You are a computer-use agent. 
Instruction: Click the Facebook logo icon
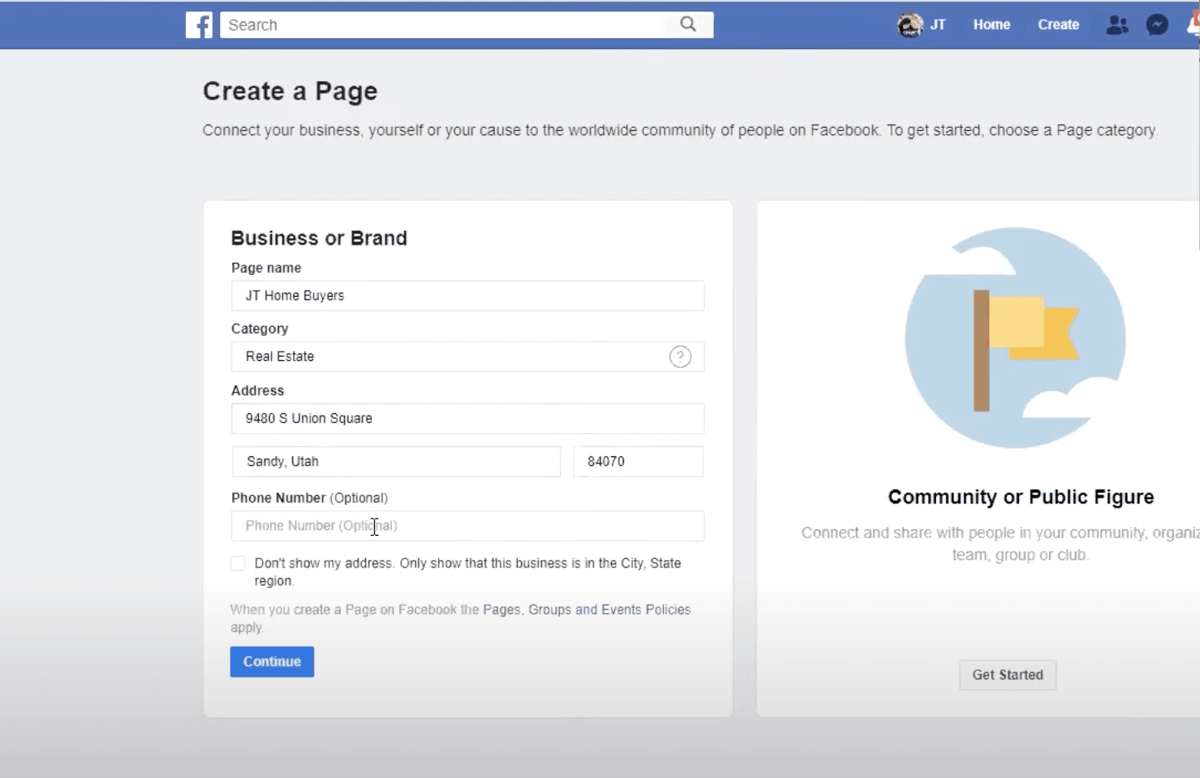pos(199,25)
